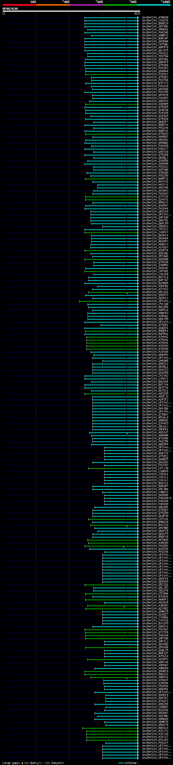This screenshot has height=765, width=173.
Task: Click the green alignment bar for P29307
Action: (x=112, y=74)
